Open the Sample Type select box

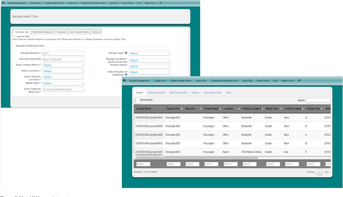pyautogui.click(x=149, y=53)
